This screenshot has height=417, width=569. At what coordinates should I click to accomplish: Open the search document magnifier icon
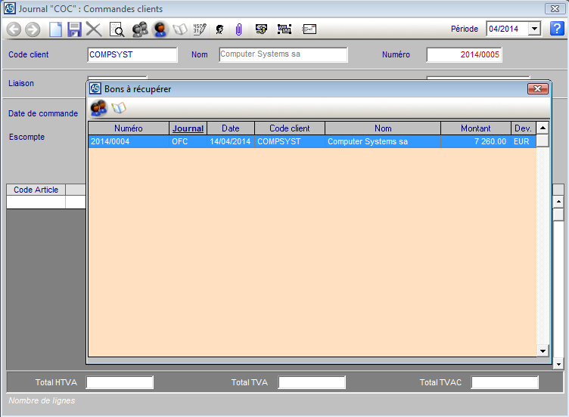[x=117, y=29]
